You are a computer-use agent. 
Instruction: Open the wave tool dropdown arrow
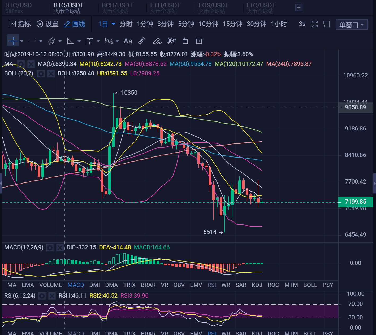coord(117,41)
